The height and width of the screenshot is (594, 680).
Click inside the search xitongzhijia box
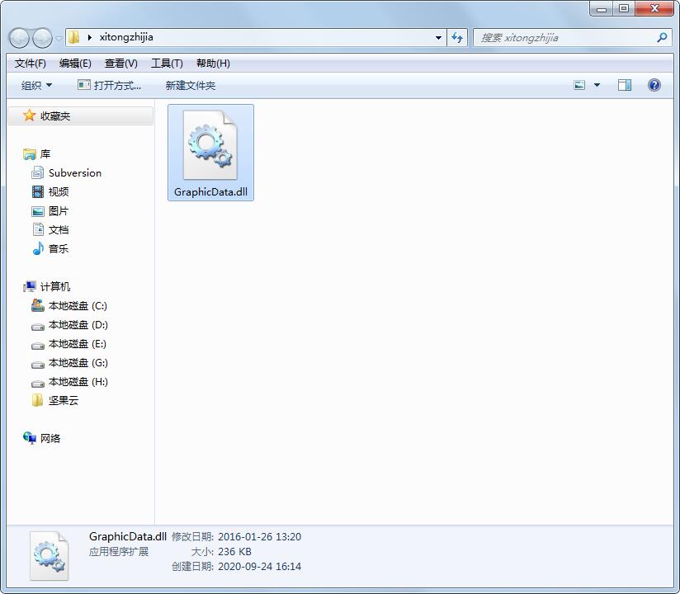(x=569, y=37)
